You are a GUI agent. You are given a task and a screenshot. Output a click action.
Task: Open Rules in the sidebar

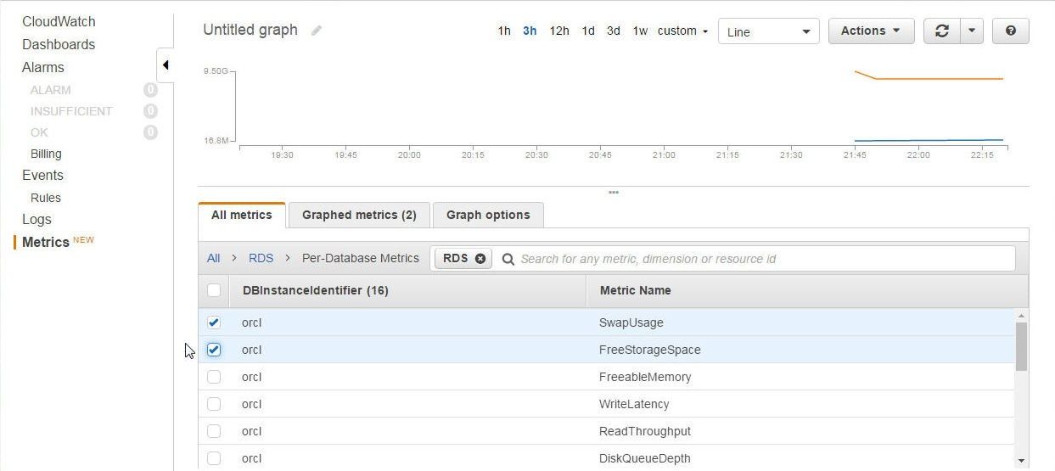46,198
